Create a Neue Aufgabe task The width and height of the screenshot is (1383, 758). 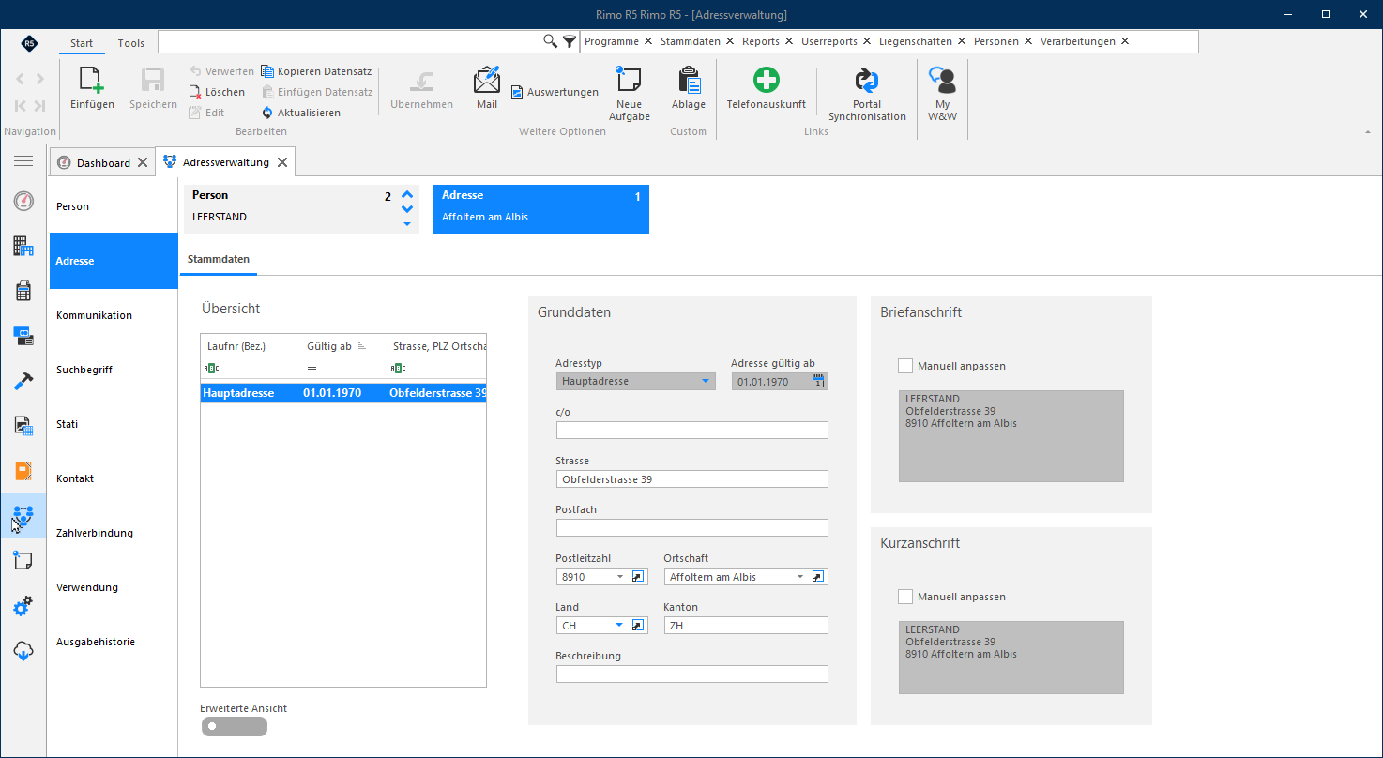tap(629, 94)
